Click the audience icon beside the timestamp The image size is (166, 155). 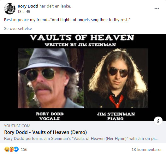coord(28,12)
